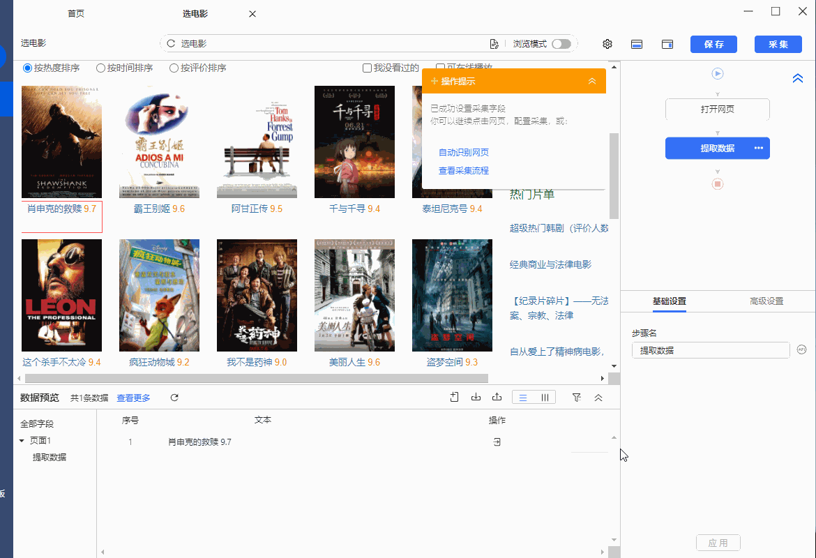The width and height of the screenshot is (816, 558).
Task: Open the 基础设置 tab
Action: [x=670, y=301]
